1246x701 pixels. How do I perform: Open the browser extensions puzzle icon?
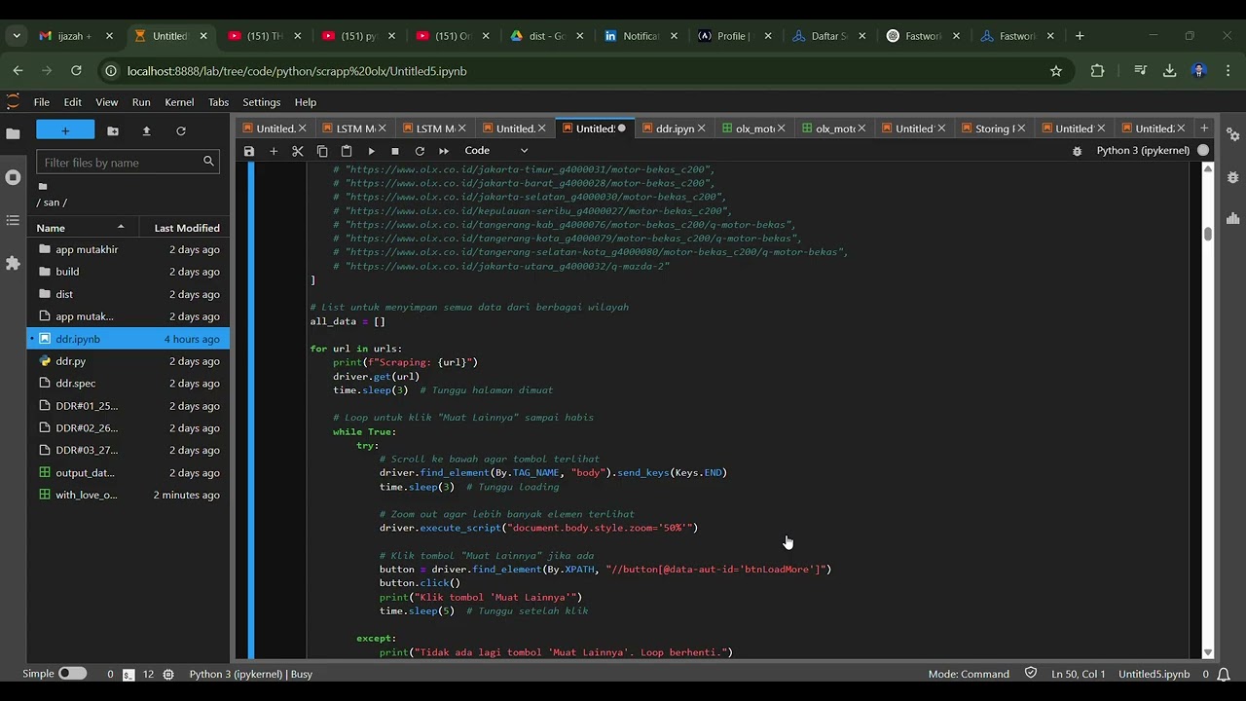click(x=1098, y=71)
